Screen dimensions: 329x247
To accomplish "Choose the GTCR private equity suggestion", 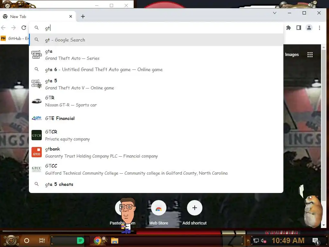I will click(156, 135).
